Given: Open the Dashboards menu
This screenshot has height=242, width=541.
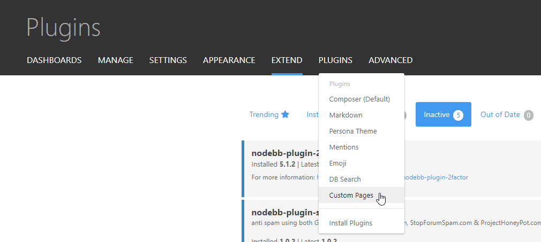Looking at the screenshot, I should pyautogui.click(x=54, y=60).
